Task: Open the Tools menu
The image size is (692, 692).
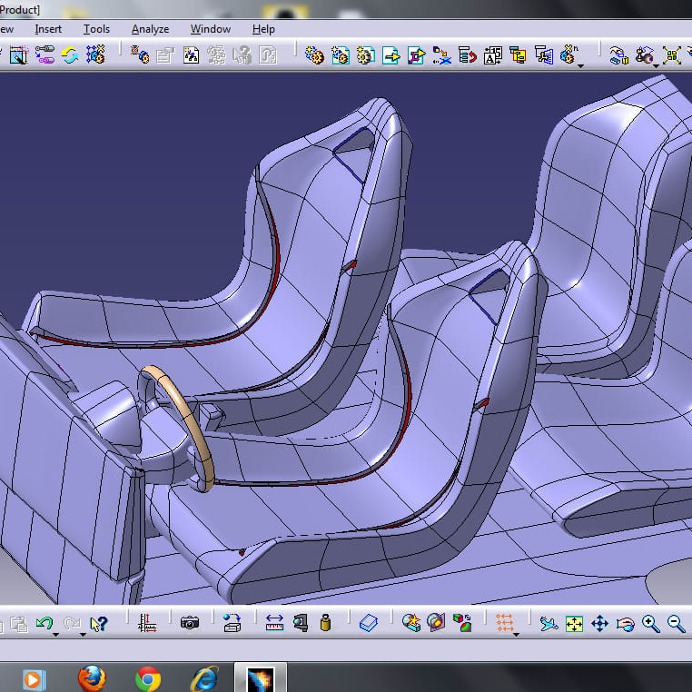Action: tap(96, 29)
